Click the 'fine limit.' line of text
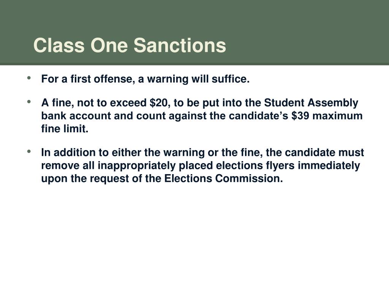Image resolution: width=389 pixels, height=292 pixels. (x=65, y=129)
